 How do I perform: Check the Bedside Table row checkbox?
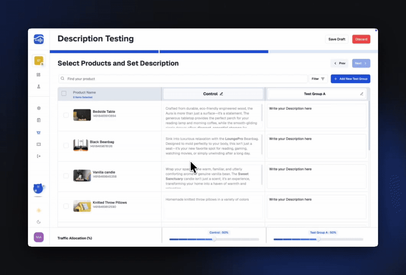coord(66,115)
